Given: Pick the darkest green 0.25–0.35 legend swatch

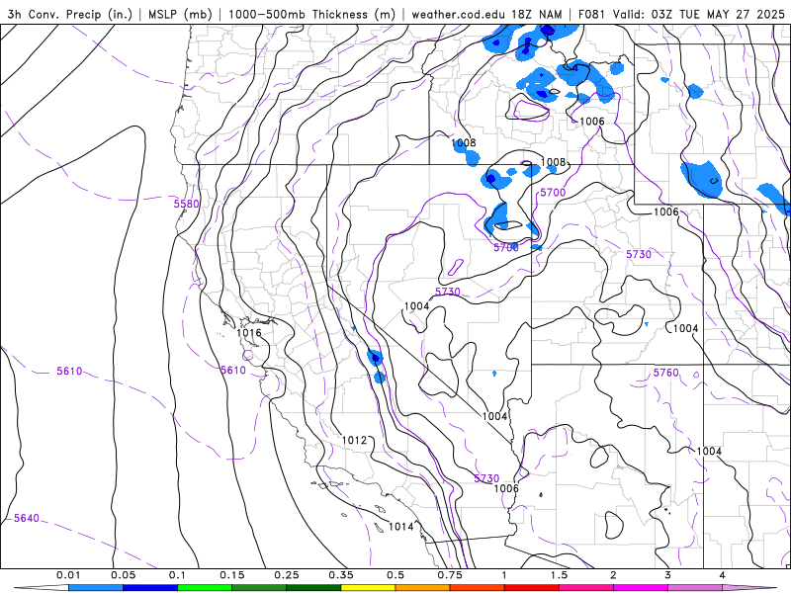Looking at the screenshot, I should click(313, 588).
